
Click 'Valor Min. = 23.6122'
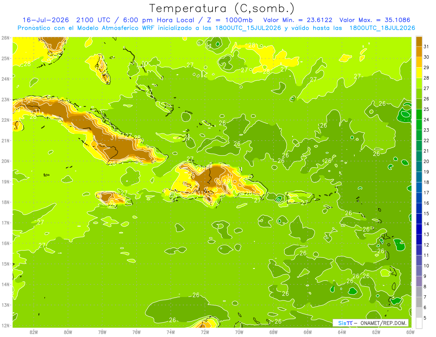click(298, 20)
